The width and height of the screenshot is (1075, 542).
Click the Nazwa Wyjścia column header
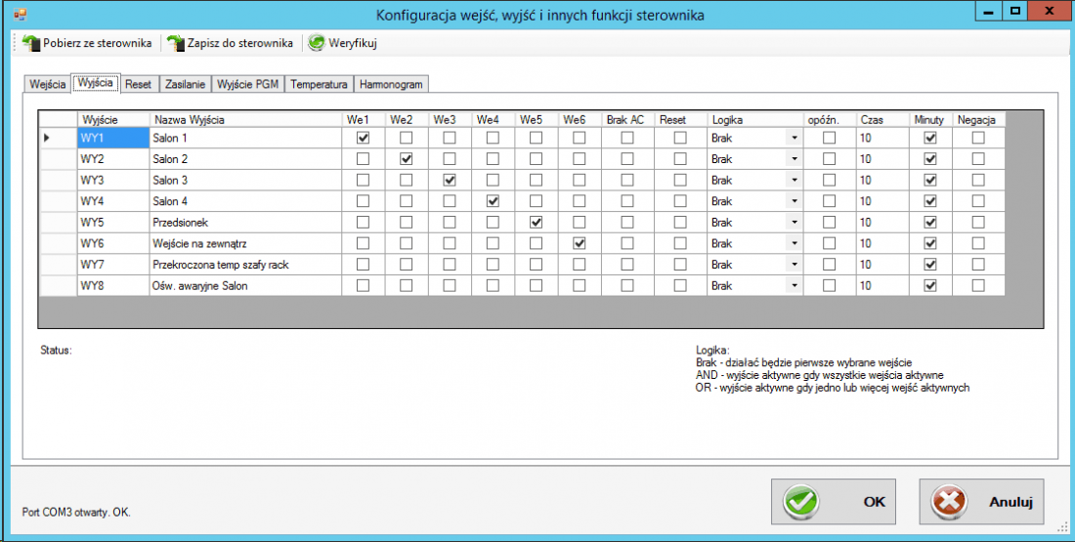click(244, 119)
